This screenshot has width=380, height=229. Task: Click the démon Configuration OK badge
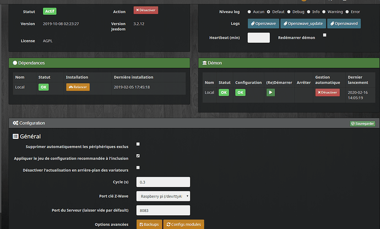[x=241, y=92]
